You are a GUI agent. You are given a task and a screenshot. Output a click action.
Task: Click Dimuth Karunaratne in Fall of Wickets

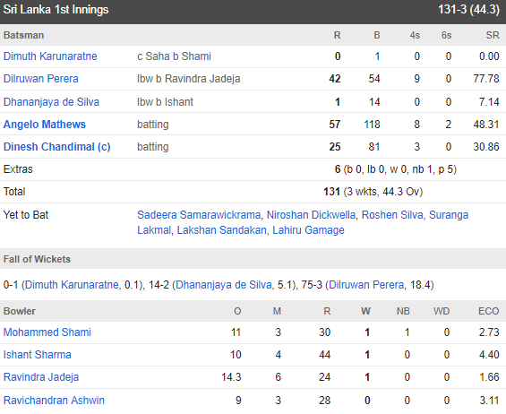coord(72,285)
